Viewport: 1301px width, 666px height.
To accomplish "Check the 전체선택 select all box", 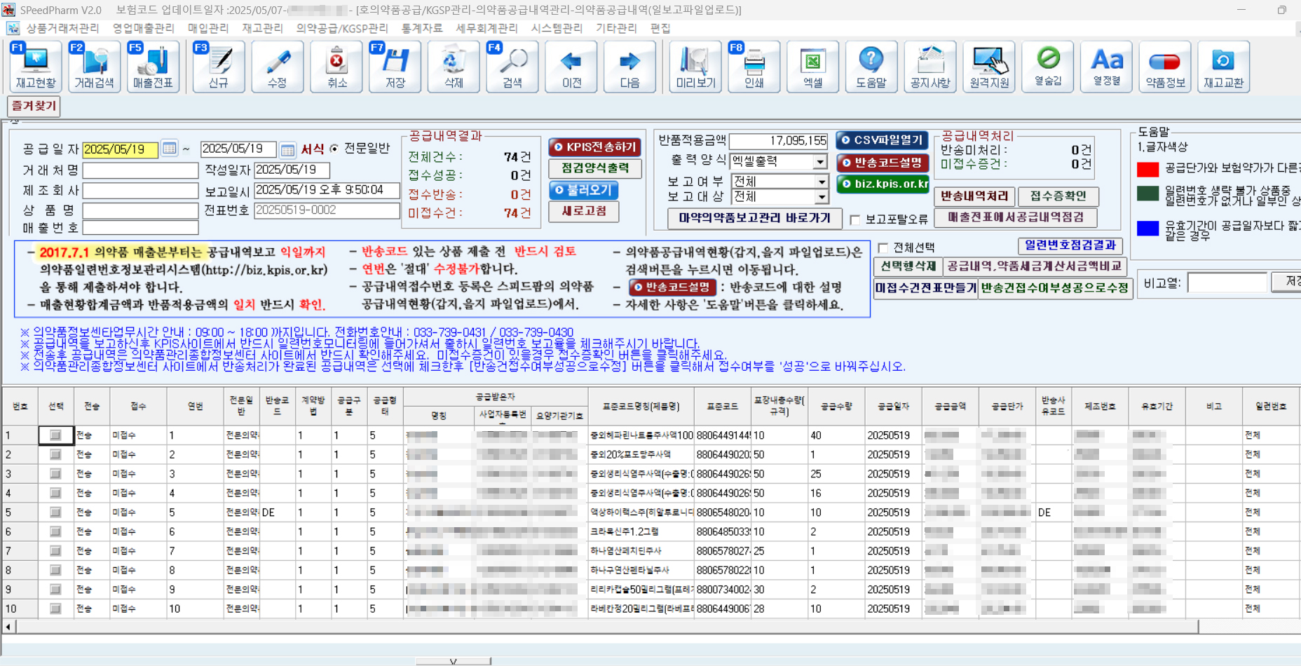I will pos(883,247).
